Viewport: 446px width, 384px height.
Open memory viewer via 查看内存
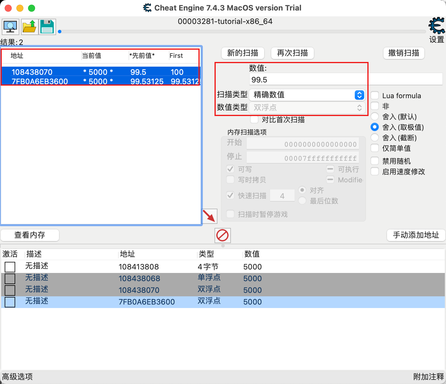[30, 235]
